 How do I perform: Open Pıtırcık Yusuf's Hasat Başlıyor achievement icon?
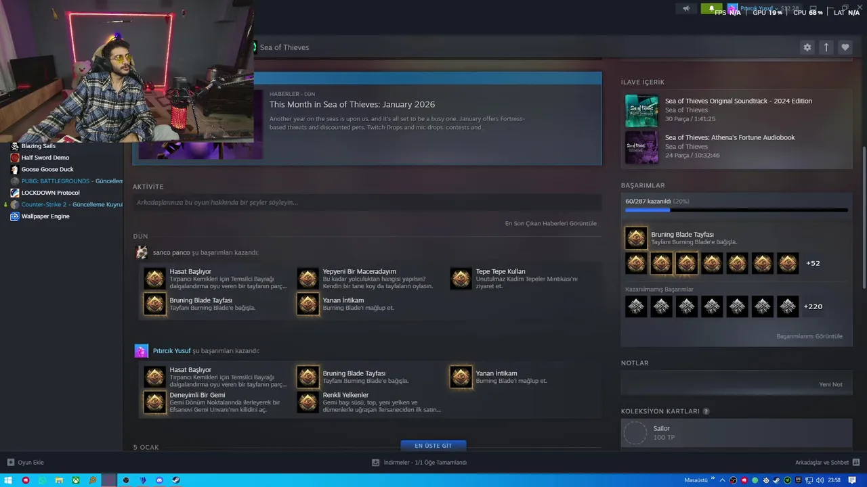click(x=154, y=377)
